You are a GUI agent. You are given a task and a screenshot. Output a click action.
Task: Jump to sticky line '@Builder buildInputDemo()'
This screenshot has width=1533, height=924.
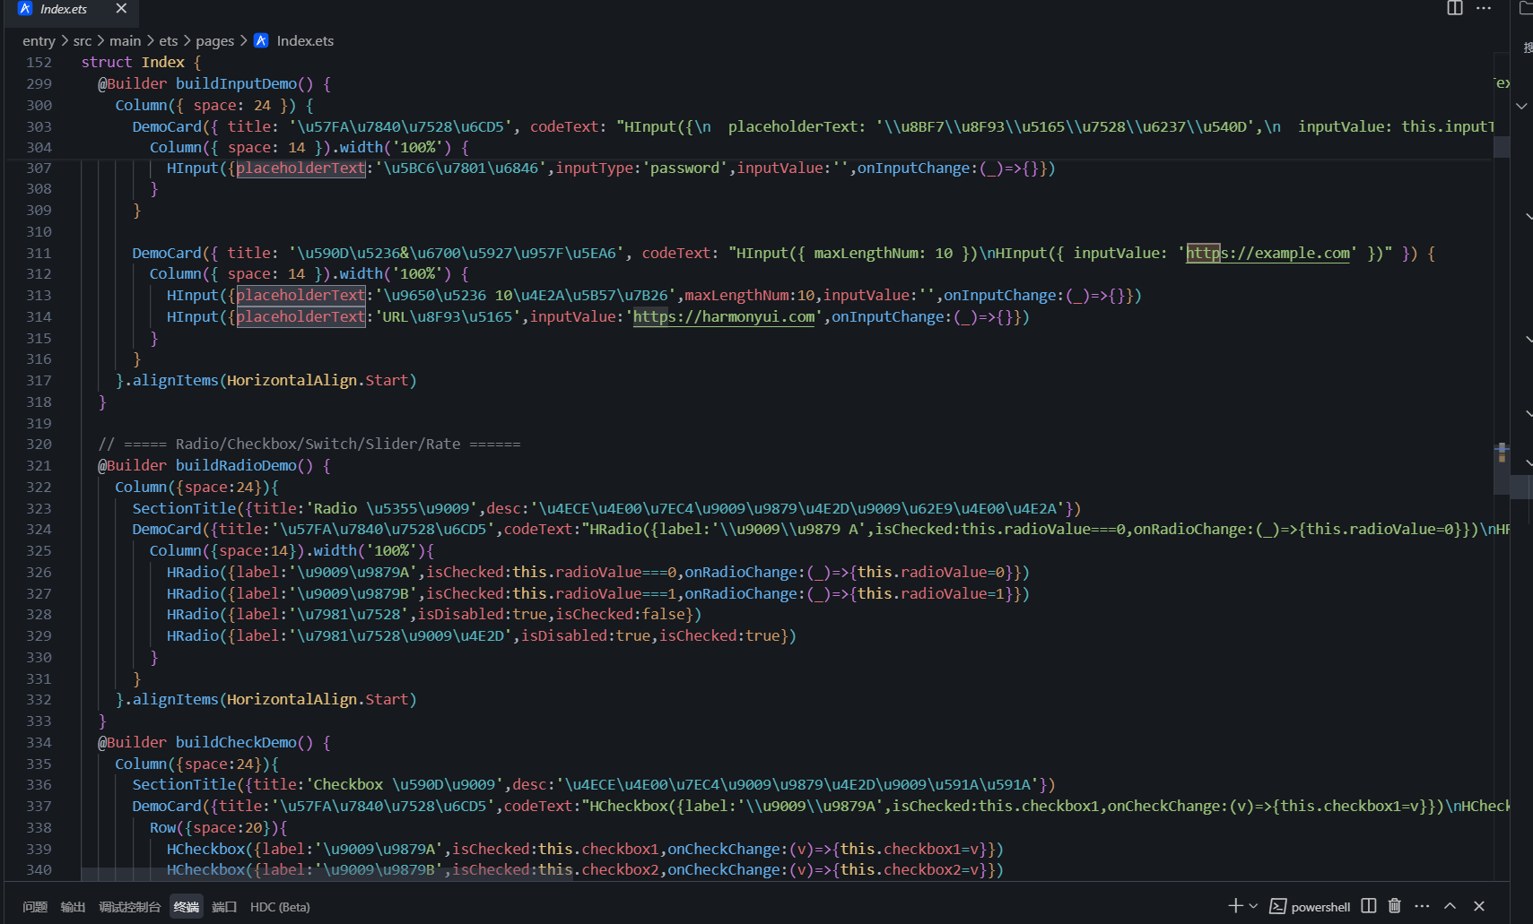tap(214, 83)
